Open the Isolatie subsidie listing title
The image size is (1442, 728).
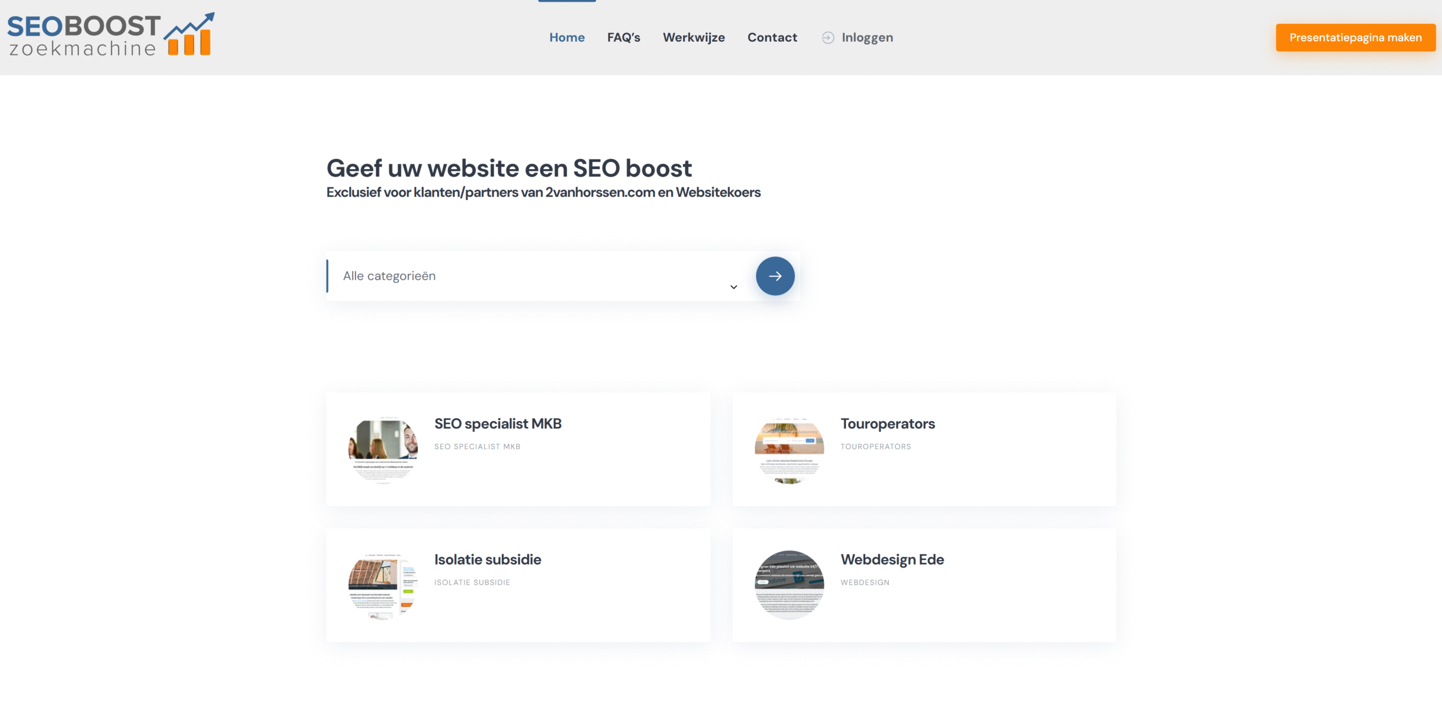[487, 560]
